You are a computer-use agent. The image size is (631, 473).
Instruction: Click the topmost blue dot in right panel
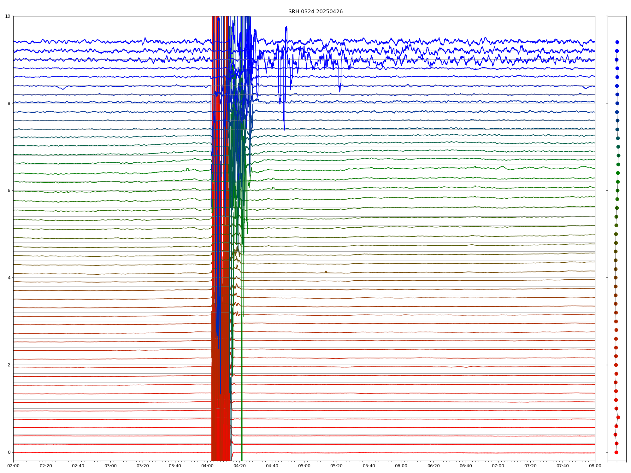[617, 42]
